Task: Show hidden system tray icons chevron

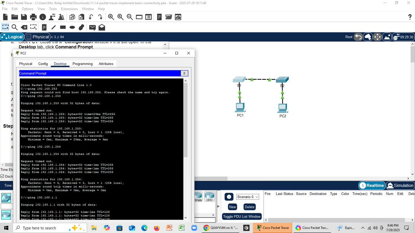Action: click(363, 228)
